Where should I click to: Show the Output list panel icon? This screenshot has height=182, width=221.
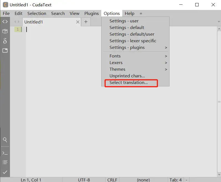(5, 162)
